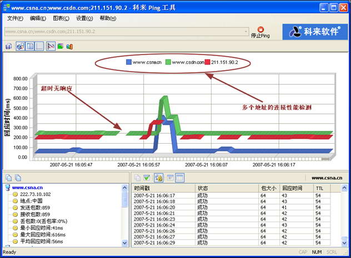Image resolution: width=351 pixels, height=258 pixels.
Task: Select the 最小回应时间:41ms entry
Action: tap(42, 228)
